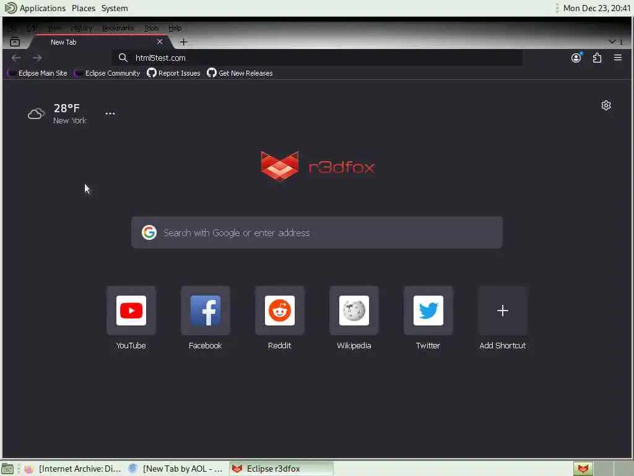Open Eclipse Community bookmark
The image size is (634, 476).
tap(107, 73)
